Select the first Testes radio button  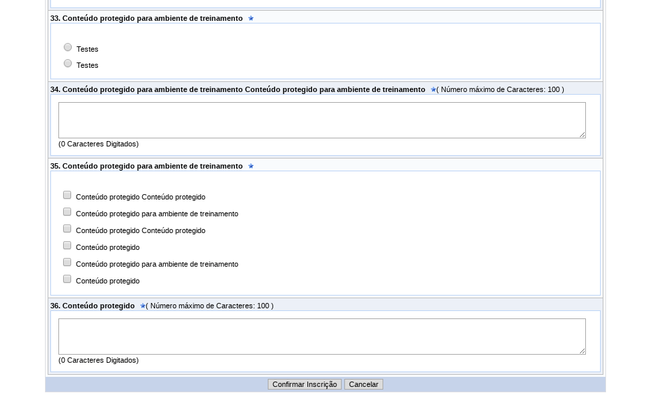(x=67, y=46)
